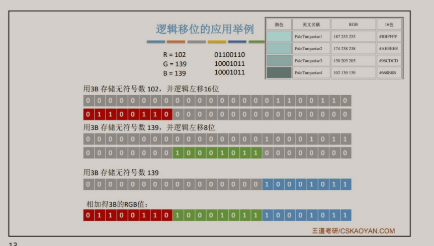Click the 16色 column header
This screenshot has width=434, height=246.
(389, 25)
